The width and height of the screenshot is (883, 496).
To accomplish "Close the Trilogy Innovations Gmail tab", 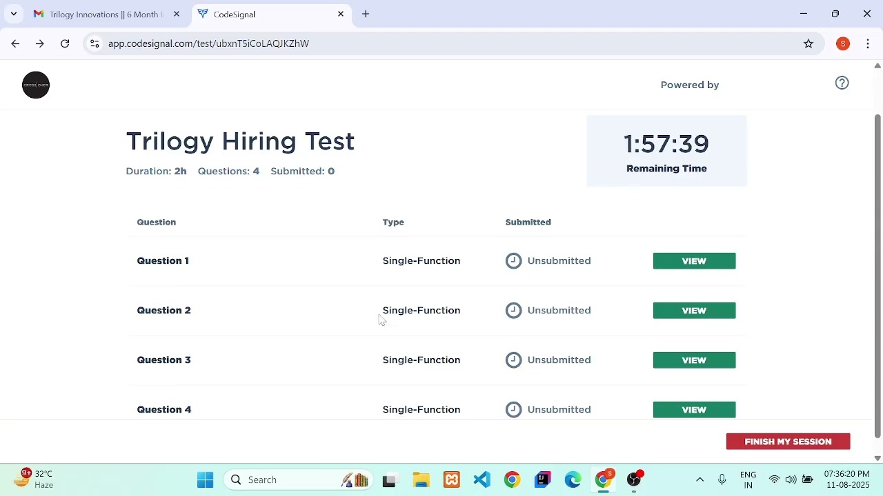I will [177, 14].
